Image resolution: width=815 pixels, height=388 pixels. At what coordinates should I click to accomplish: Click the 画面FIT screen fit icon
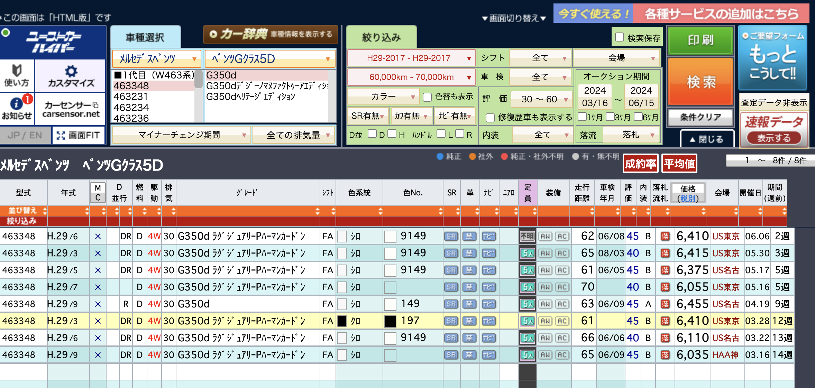pyautogui.click(x=78, y=135)
